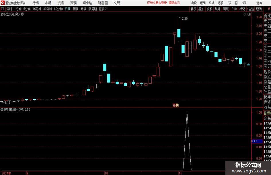Click the 通达信 red logo icon
271x175 pixels.
[3, 3]
